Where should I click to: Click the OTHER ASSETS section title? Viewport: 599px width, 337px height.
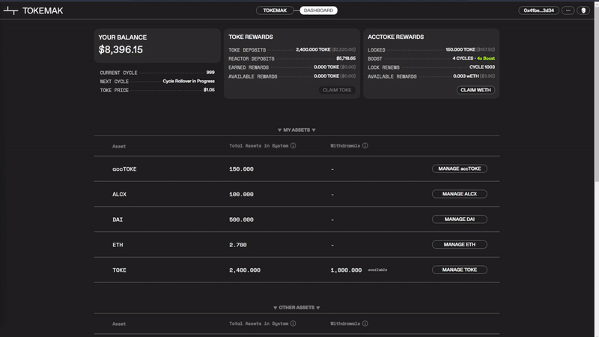coord(297,308)
